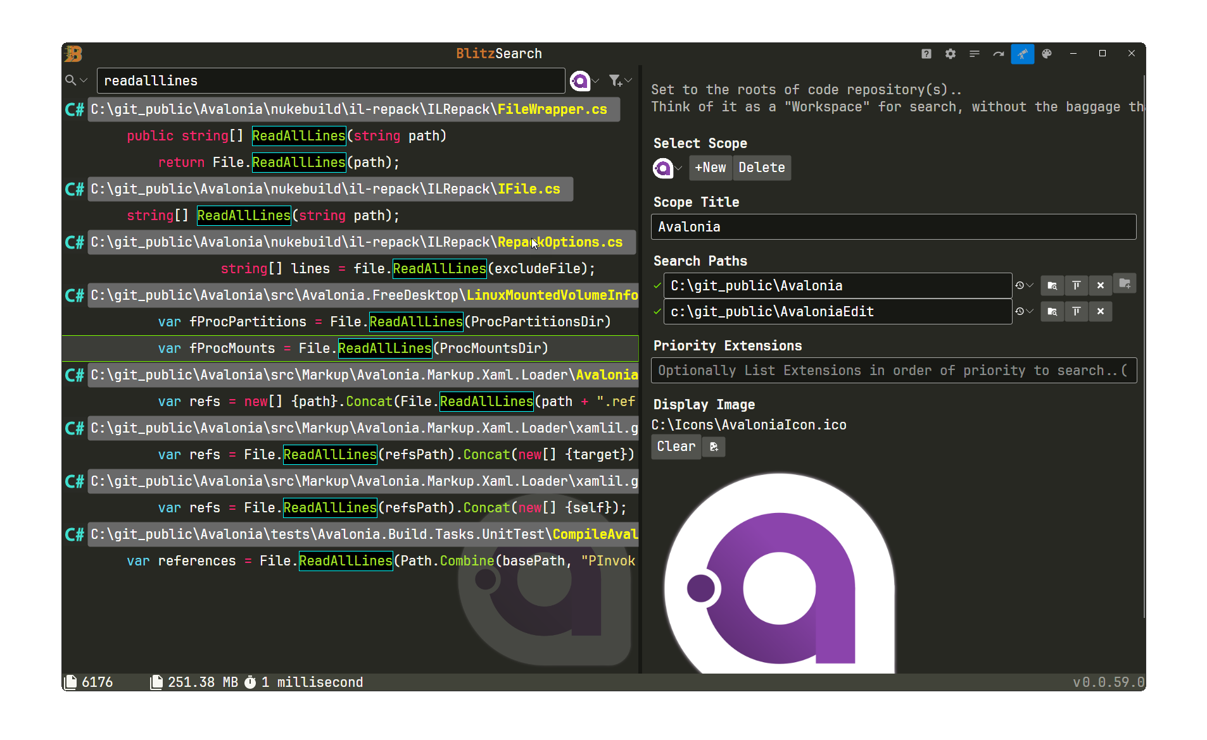Open the LinuxMountedVolumeInfo result file

click(363, 295)
